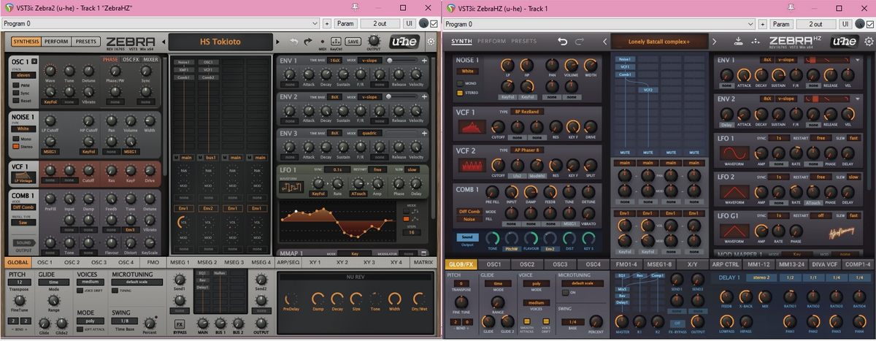Previous preset chevron left of Lonely Batcall
This screenshot has height=341, width=876.
click(x=604, y=42)
